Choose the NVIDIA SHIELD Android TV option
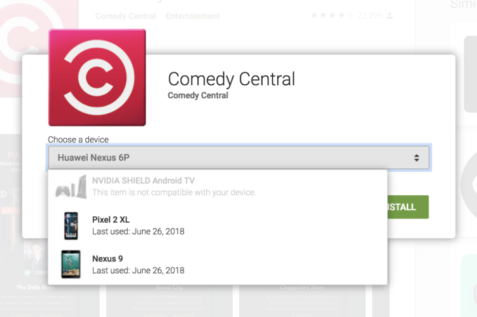The image size is (477, 317). [218, 186]
